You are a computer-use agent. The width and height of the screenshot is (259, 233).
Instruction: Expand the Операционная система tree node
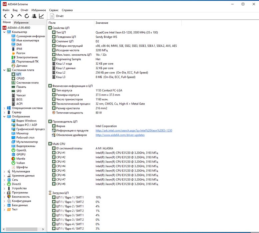click(4, 108)
